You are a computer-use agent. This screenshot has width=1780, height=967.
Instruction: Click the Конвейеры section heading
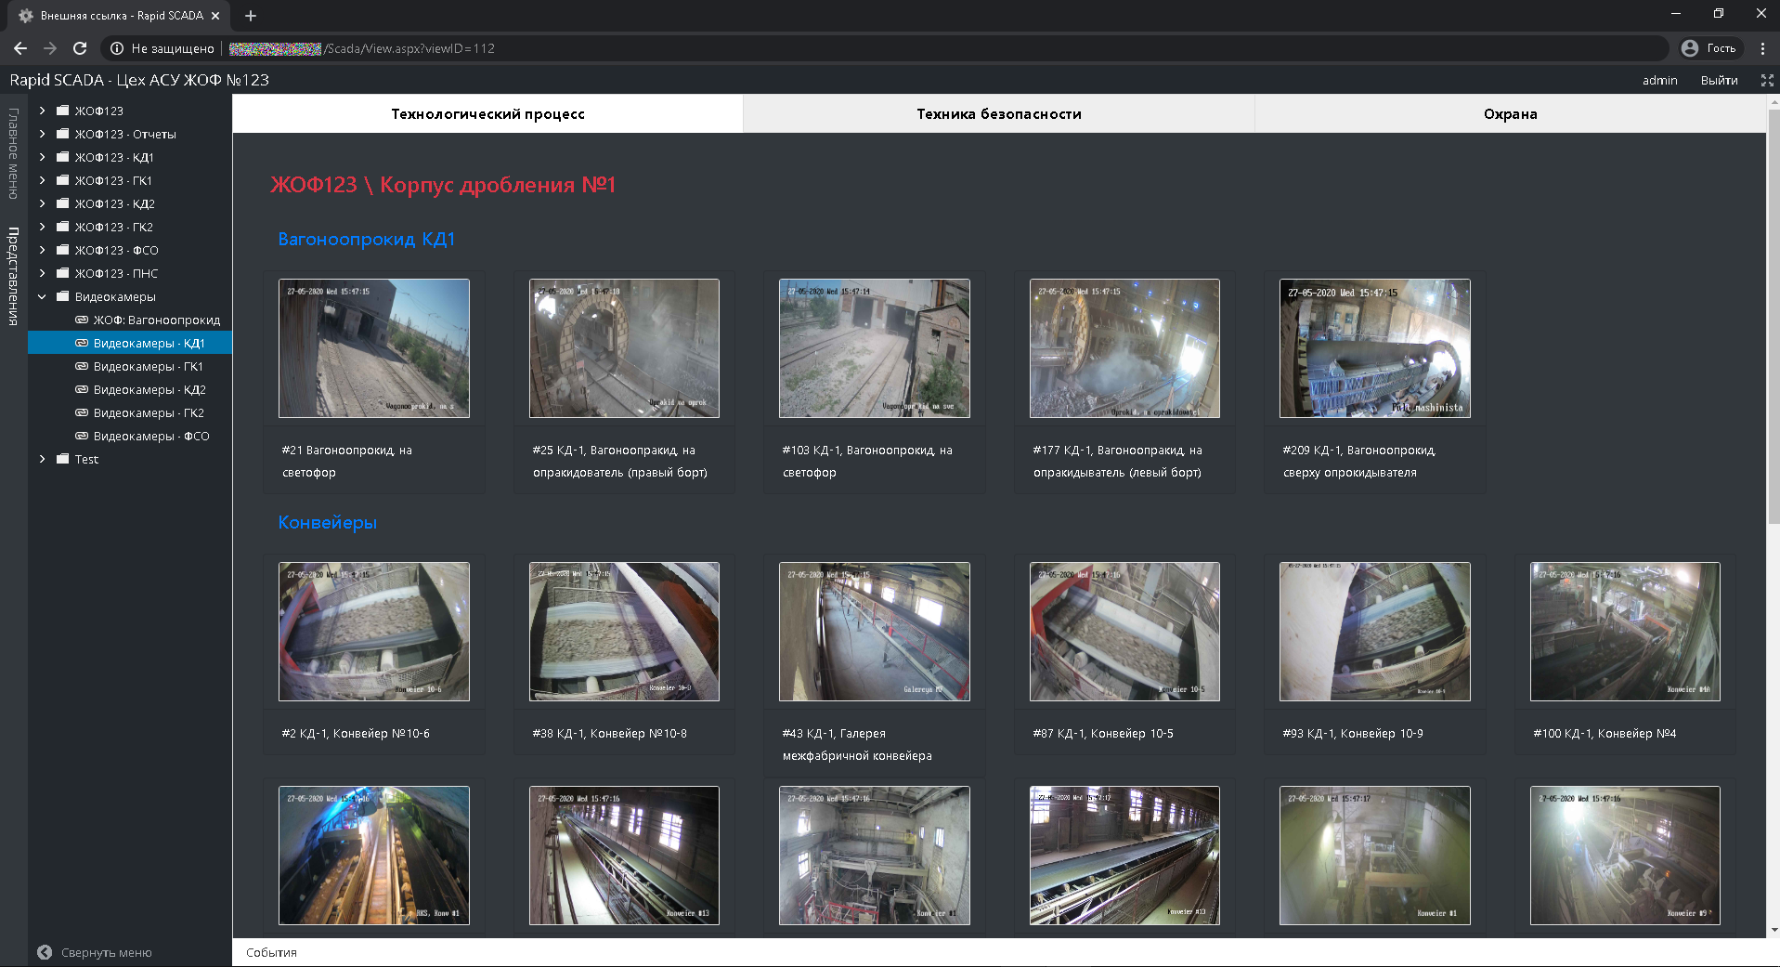[328, 522]
